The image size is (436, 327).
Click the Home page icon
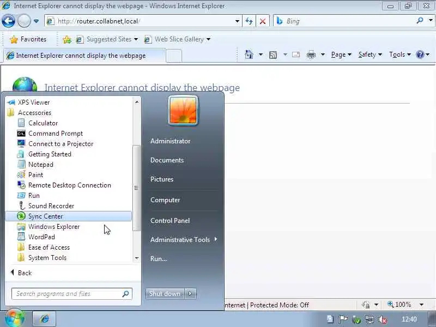[x=249, y=55]
